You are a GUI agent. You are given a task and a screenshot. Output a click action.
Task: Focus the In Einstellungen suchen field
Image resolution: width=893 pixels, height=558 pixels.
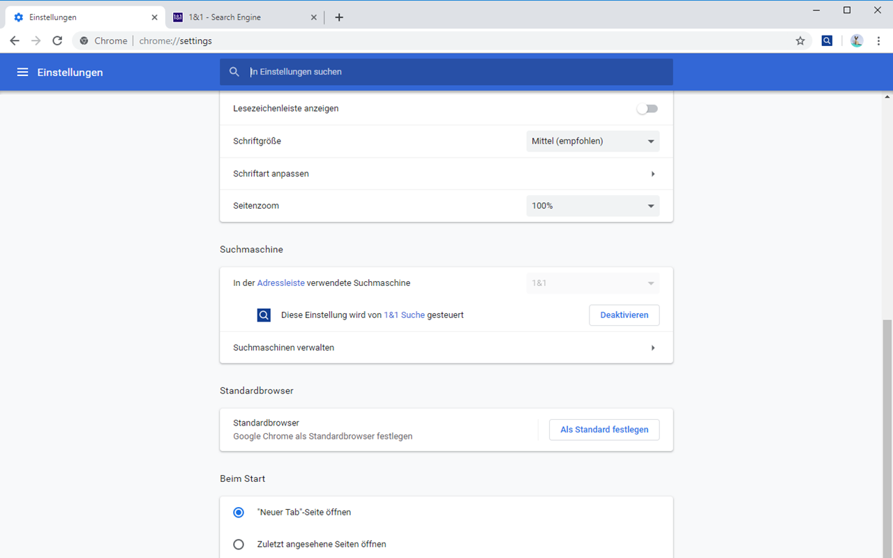pos(446,72)
